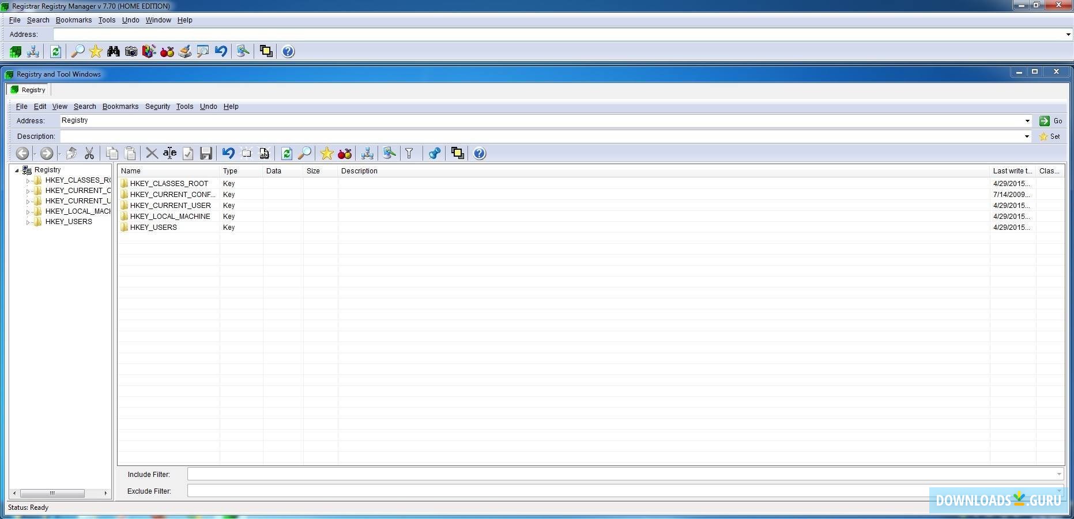This screenshot has width=1074, height=519.
Task: Sort the list by the Description column header
Action: click(664, 171)
